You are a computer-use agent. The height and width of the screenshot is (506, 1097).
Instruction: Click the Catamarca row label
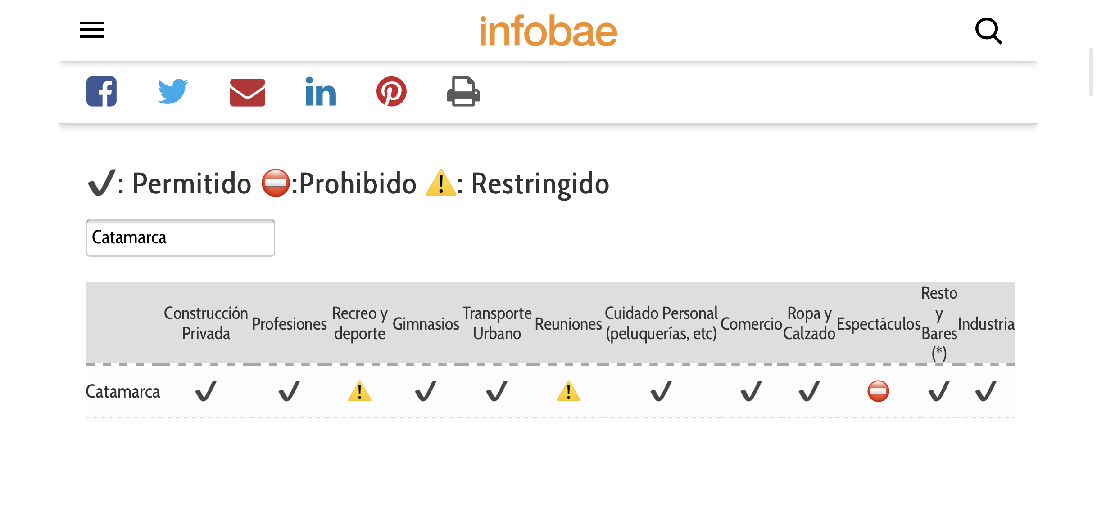pyautogui.click(x=122, y=392)
